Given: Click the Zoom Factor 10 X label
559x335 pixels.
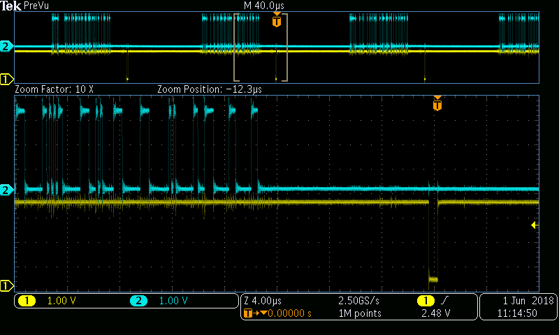Looking at the screenshot, I should click(54, 89).
